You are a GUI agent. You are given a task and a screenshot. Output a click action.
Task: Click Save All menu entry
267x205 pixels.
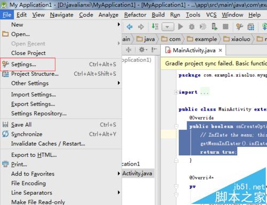coord(61,124)
